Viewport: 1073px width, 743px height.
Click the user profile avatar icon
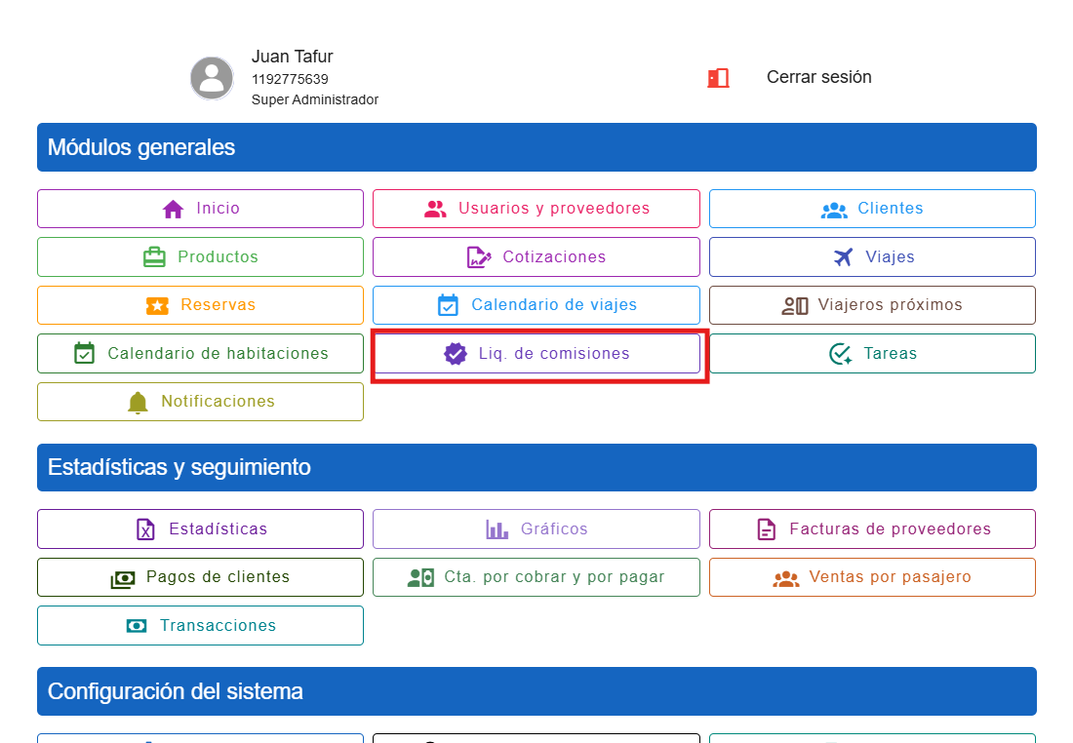click(x=212, y=78)
